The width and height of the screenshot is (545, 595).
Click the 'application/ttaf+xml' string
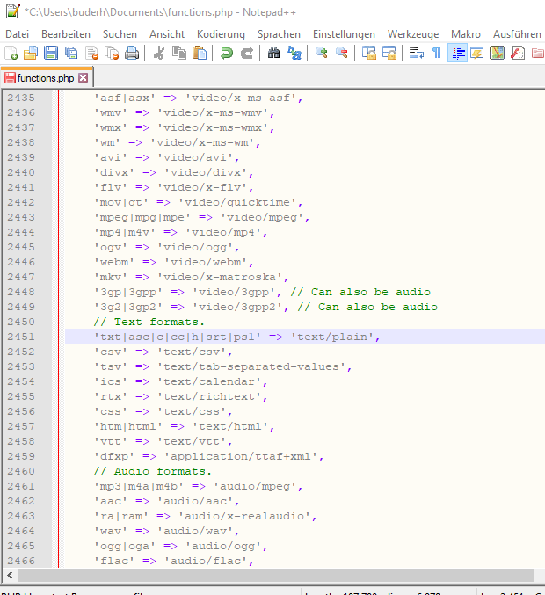[x=241, y=456]
